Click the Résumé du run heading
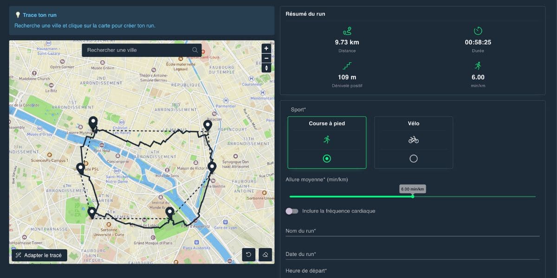The width and height of the screenshot is (557, 278). click(x=305, y=14)
